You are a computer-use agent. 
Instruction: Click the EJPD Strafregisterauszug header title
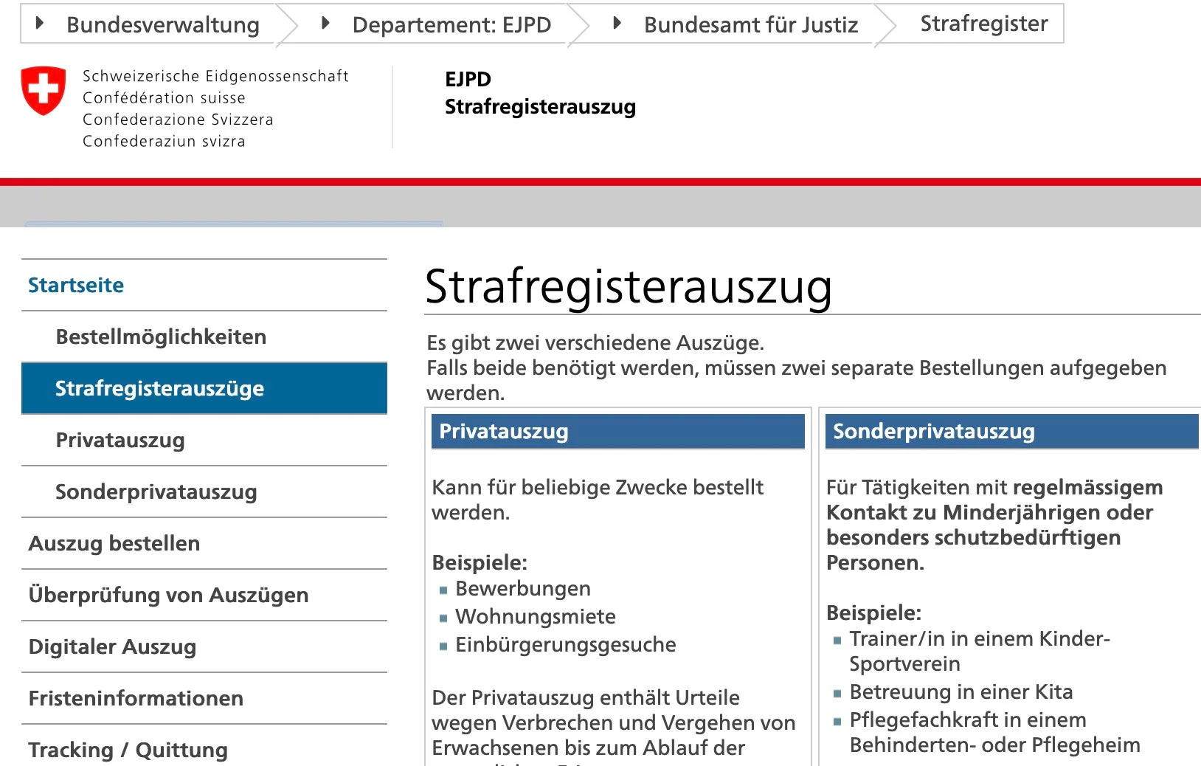point(540,93)
